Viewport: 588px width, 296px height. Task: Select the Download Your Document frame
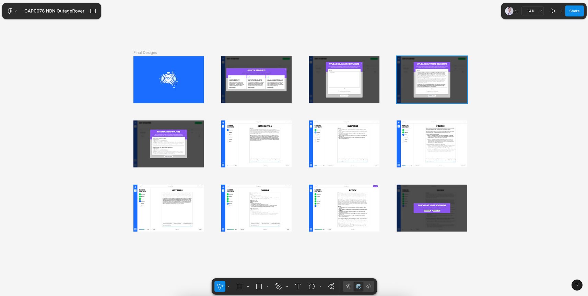click(432, 208)
